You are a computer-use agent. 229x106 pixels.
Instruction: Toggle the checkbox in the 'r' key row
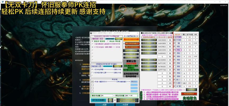click(174, 37)
